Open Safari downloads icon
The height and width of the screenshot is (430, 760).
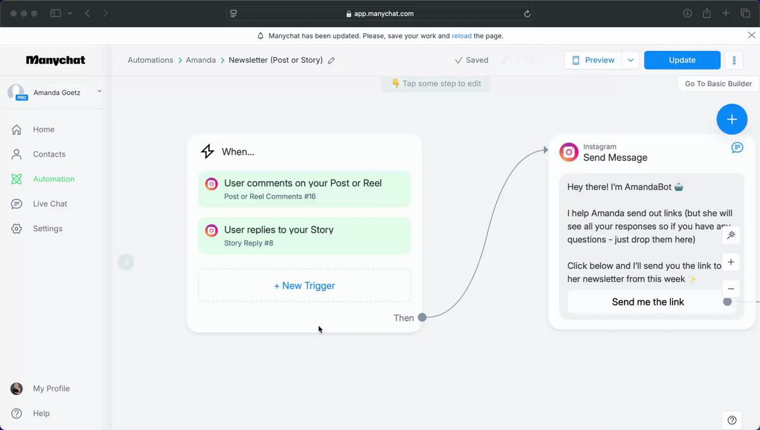point(688,13)
